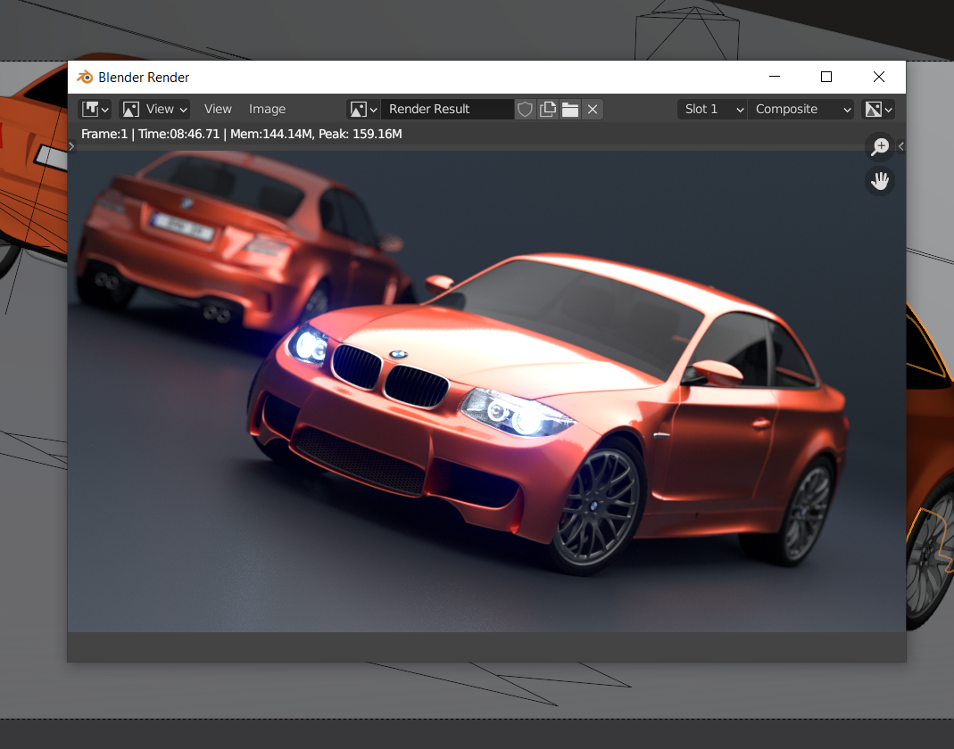Expand the right sidebar with the arrow

(x=901, y=146)
